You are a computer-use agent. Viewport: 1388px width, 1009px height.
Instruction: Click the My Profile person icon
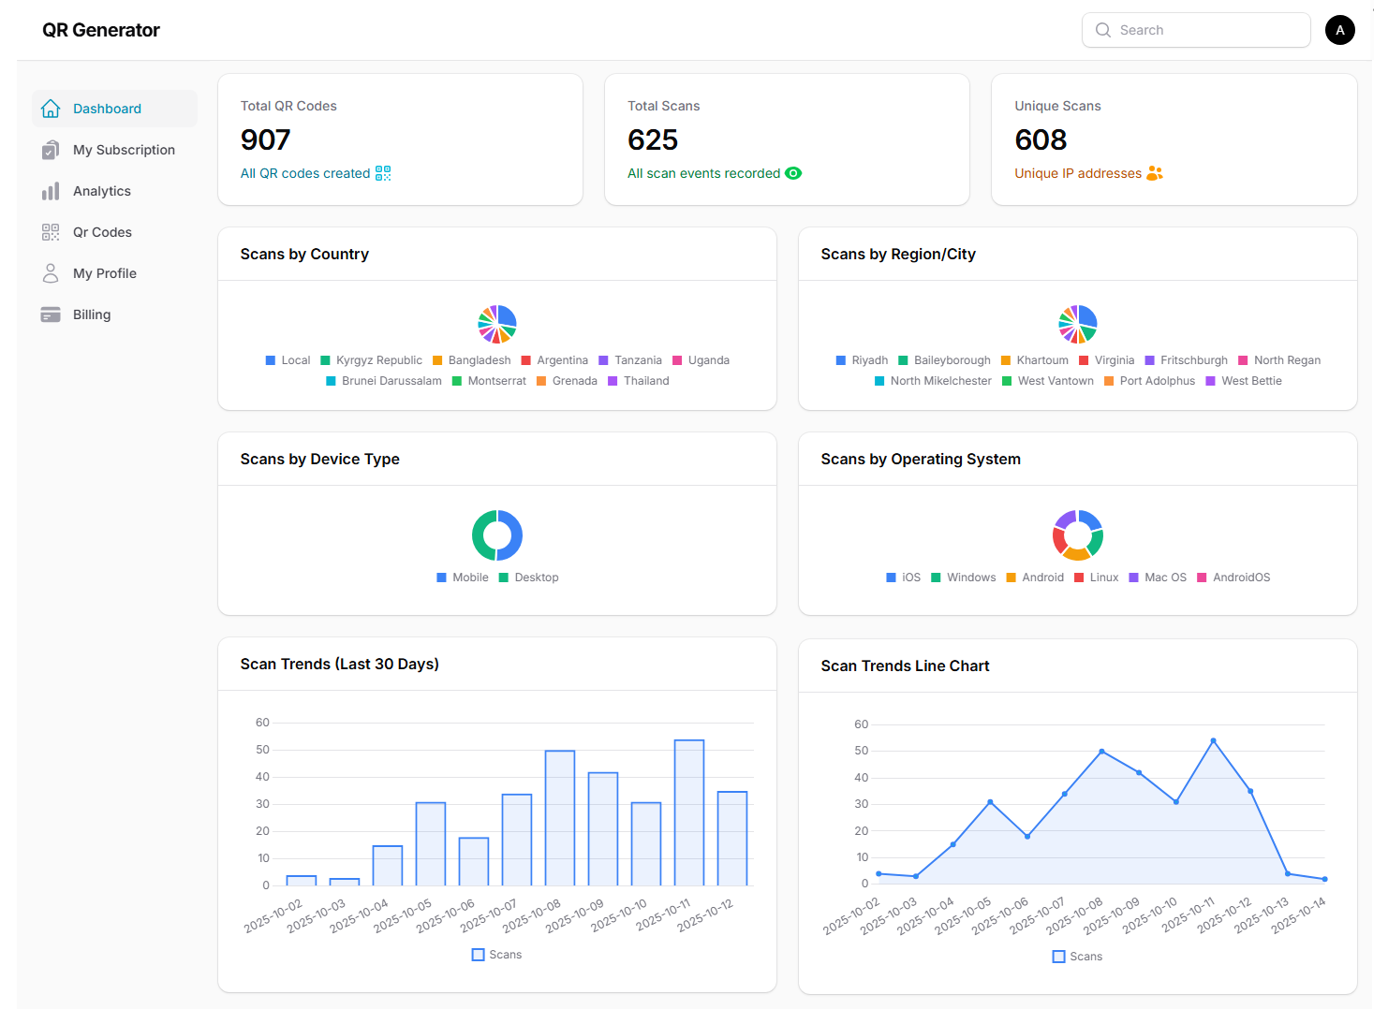point(51,273)
